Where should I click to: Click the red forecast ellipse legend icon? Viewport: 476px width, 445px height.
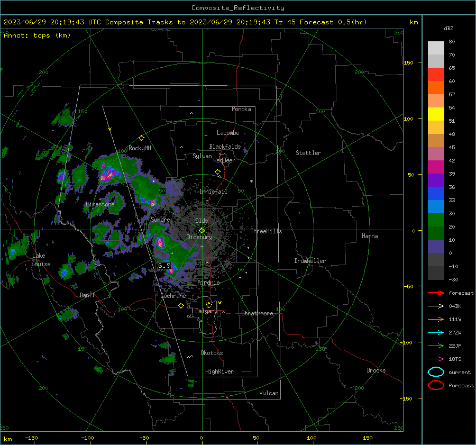[436, 385]
